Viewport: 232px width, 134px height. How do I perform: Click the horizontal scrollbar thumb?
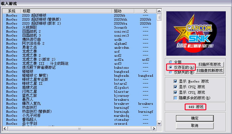[x=79, y=129]
